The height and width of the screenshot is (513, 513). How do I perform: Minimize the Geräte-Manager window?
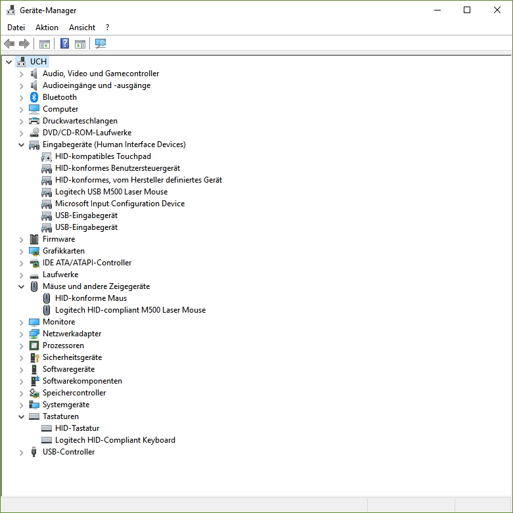[x=437, y=10]
